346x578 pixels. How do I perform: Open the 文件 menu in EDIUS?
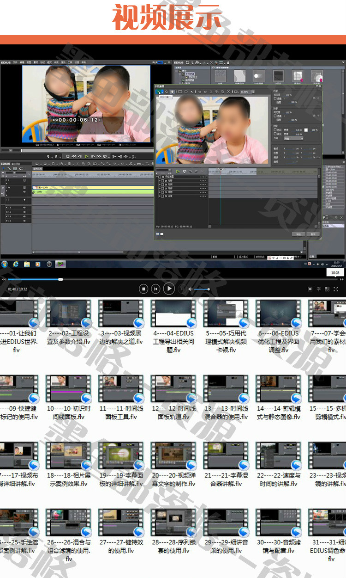15,62
